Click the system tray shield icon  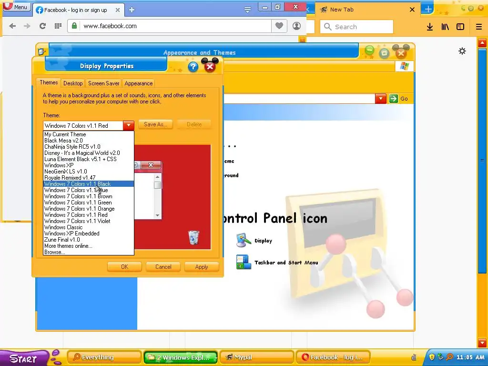coord(432,357)
